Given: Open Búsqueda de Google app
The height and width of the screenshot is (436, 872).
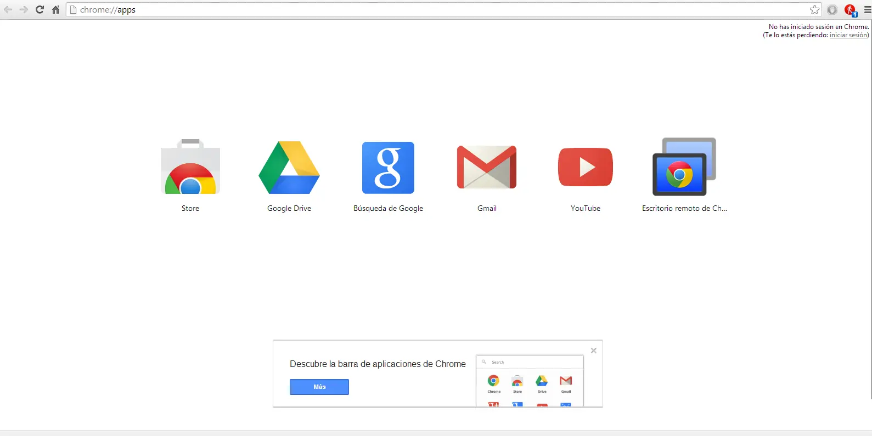Looking at the screenshot, I should coord(388,168).
